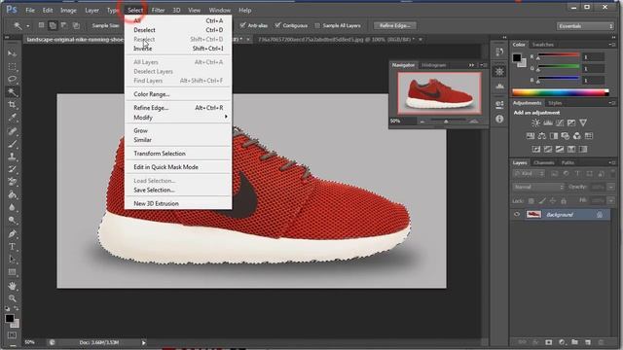Select the Lasso tool
Screen dimensions: 623x350
[12, 79]
